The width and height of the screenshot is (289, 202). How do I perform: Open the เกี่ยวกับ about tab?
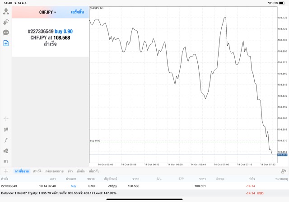[94, 171]
